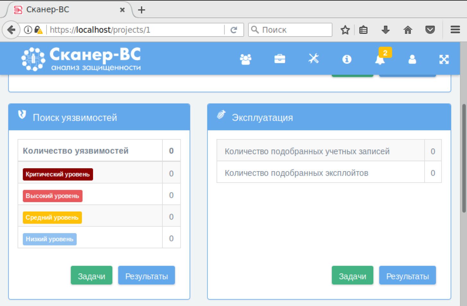467x306 pixels.
Task: Click the info circle icon
Action: coord(347,59)
